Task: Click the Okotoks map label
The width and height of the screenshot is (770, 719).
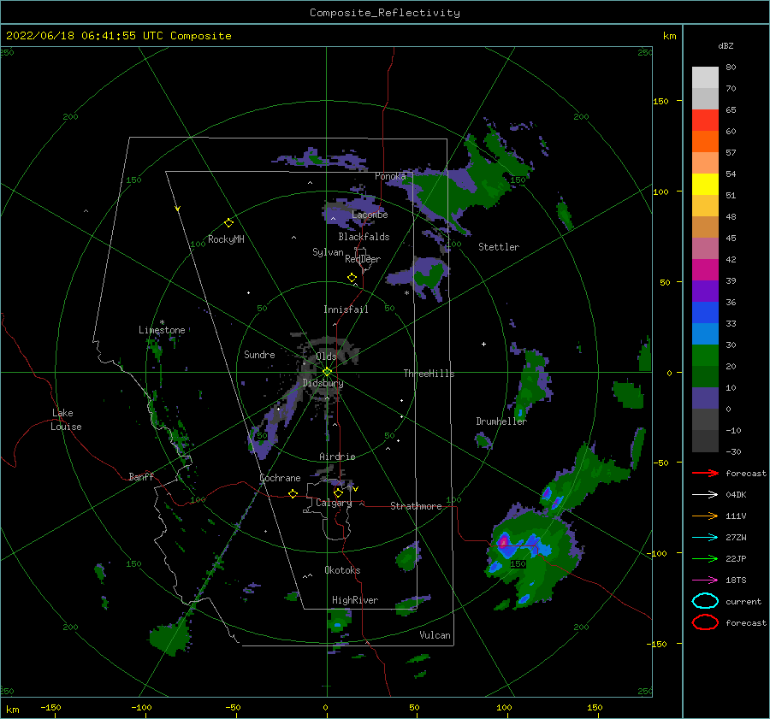Action: tap(342, 570)
